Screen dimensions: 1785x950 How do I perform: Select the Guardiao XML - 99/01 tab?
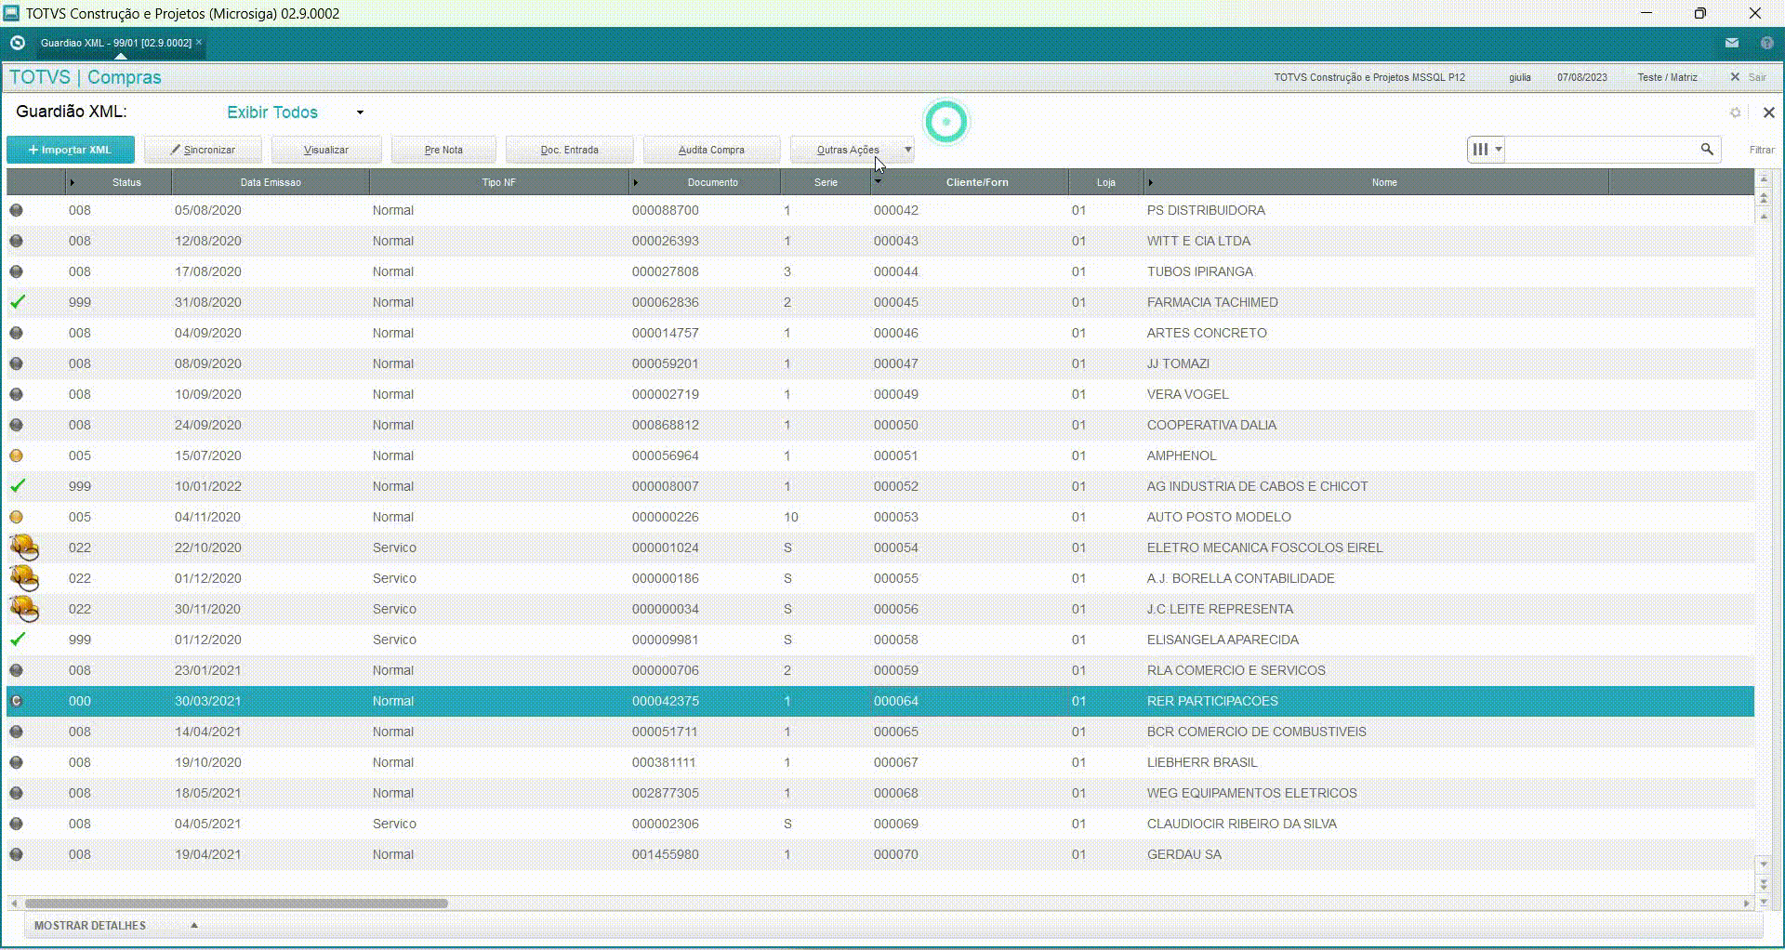point(116,43)
